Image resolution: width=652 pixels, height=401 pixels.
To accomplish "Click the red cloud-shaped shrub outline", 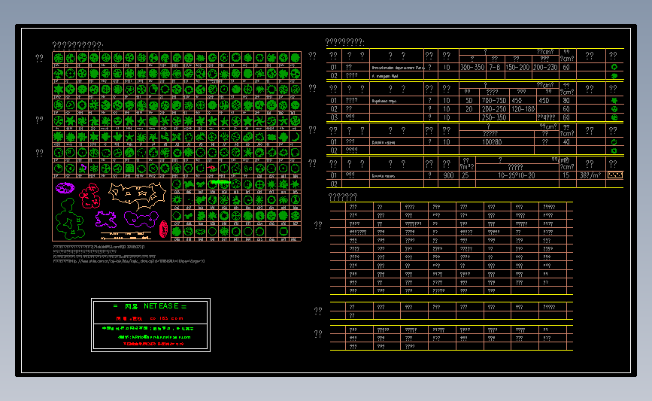I will tap(90, 196).
